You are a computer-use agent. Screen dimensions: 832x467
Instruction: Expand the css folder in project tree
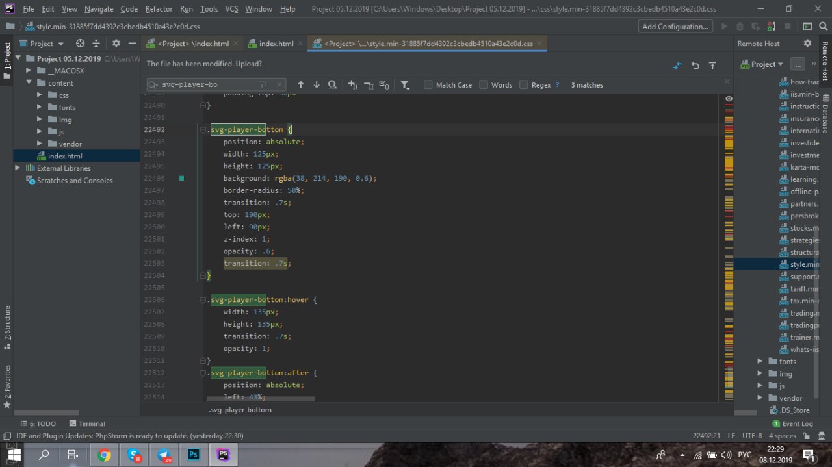point(40,95)
